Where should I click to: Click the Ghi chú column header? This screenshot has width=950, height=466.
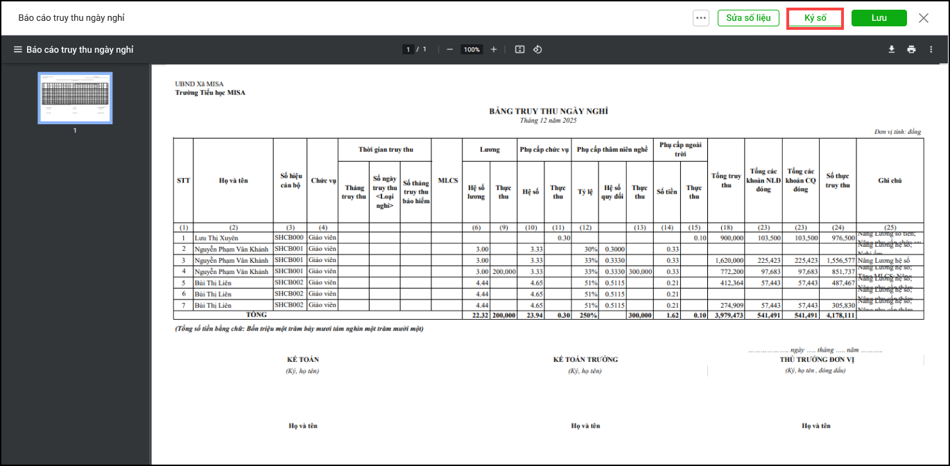(890, 180)
